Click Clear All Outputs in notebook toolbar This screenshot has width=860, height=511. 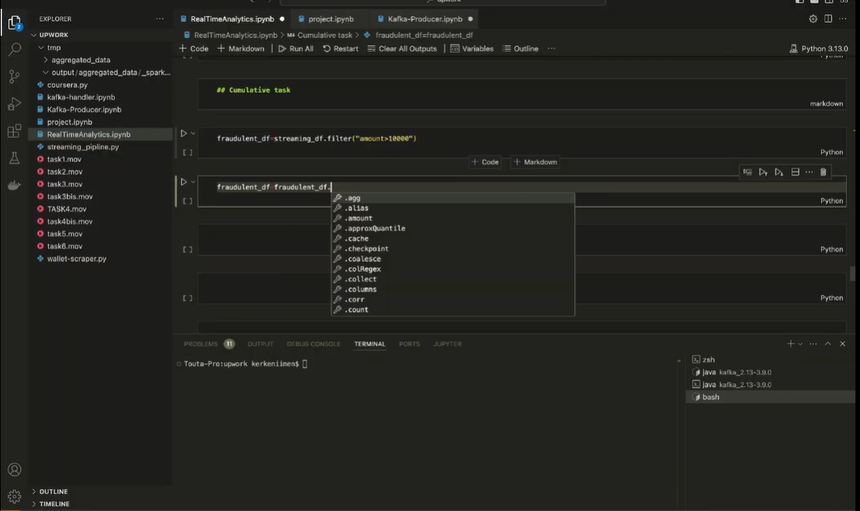(402, 49)
